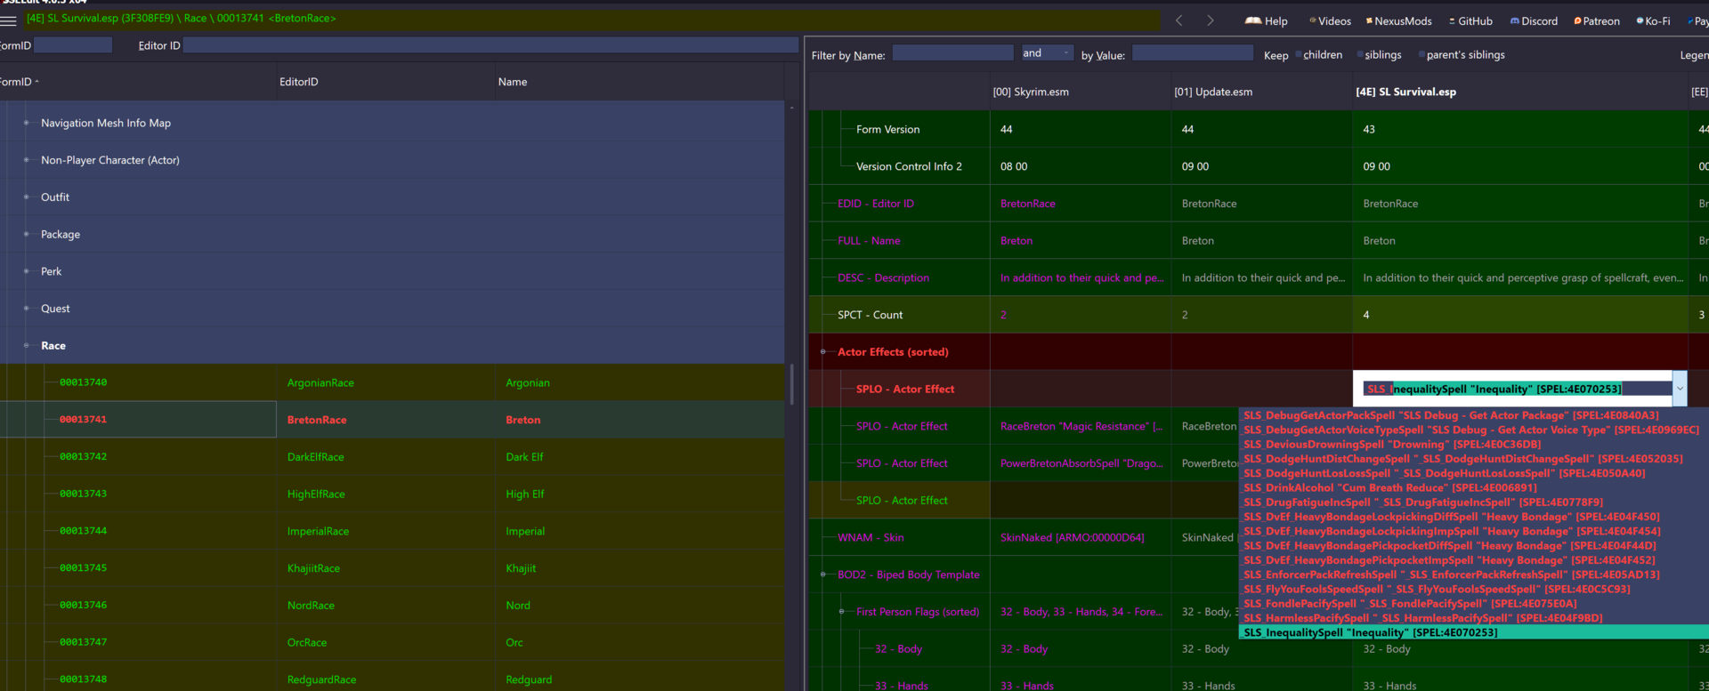This screenshot has height=691, width=1709.
Task: Open the Discord link
Action: 1534,21
